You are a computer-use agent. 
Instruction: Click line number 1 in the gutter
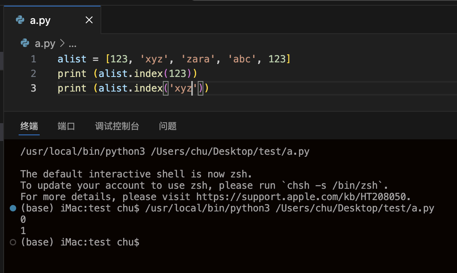33,59
